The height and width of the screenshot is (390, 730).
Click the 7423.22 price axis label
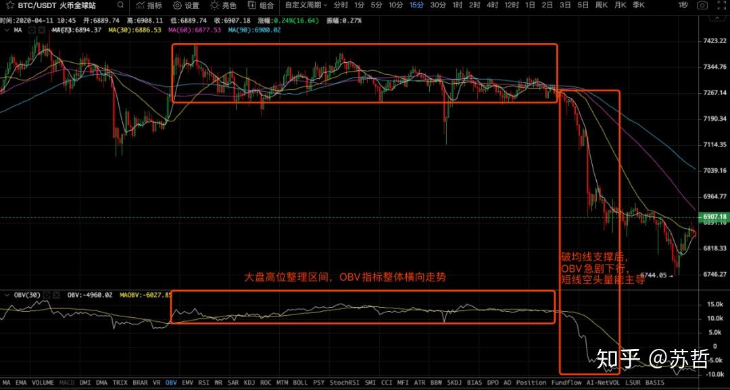pos(714,41)
